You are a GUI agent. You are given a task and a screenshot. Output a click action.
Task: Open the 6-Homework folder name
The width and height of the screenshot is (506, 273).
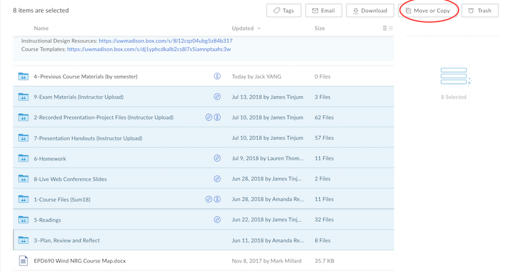click(x=50, y=159)
